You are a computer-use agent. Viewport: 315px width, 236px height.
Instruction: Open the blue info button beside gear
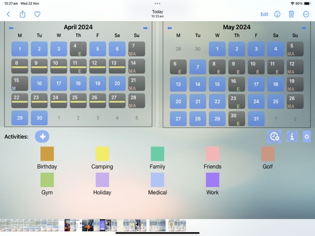(292, 137)
